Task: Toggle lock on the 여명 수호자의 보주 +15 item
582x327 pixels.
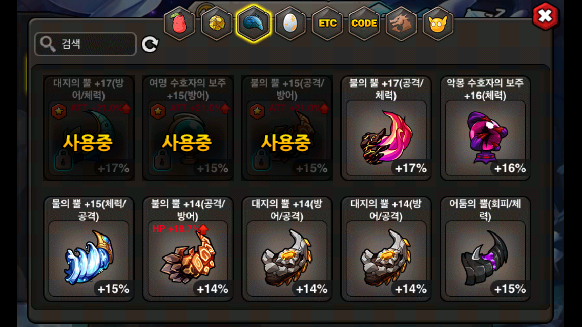Action: (x=162, y=160)
